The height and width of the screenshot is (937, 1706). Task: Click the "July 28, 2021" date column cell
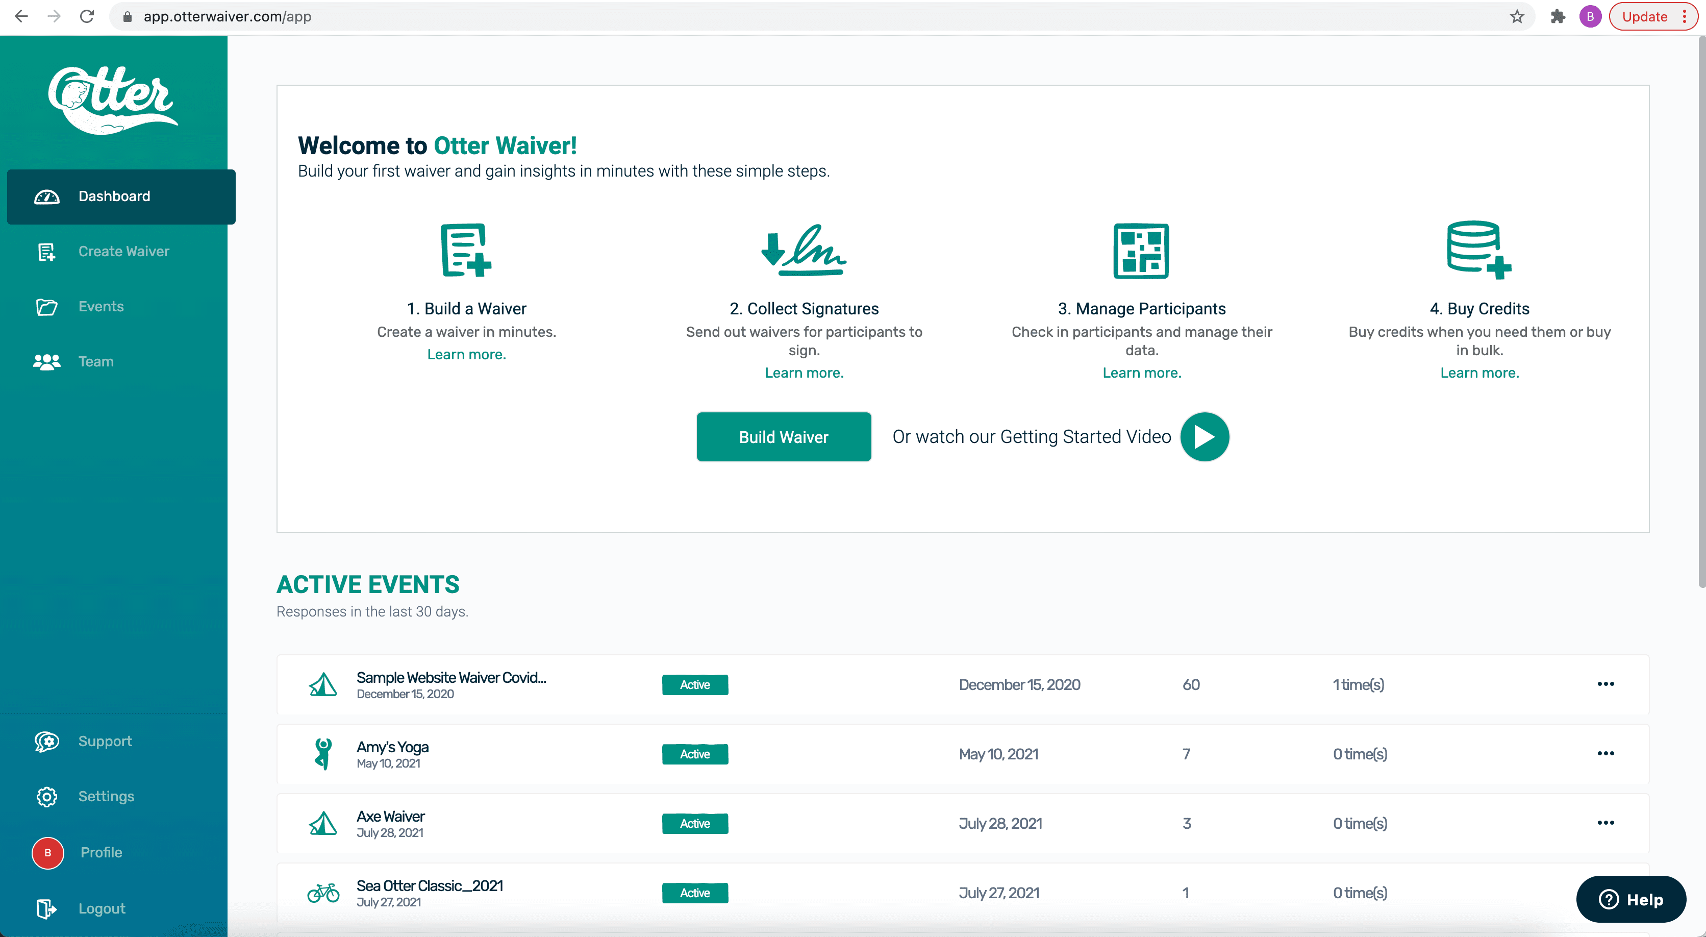1000,824
